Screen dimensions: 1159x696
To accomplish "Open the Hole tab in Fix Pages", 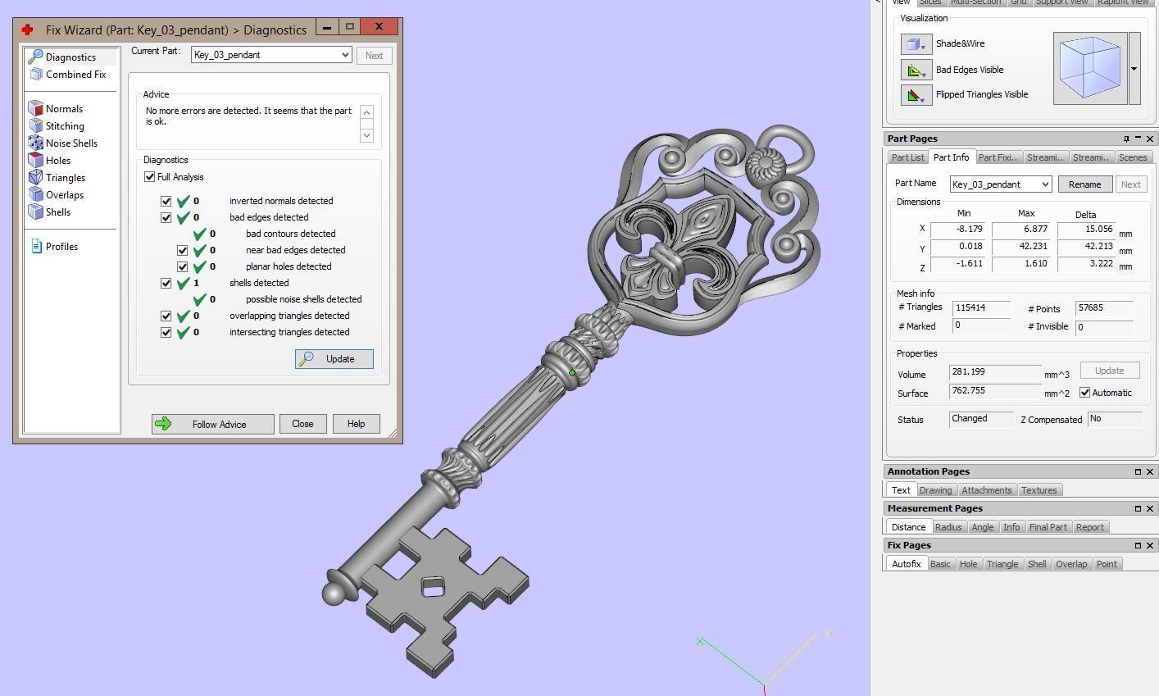I will pos(968,564).
